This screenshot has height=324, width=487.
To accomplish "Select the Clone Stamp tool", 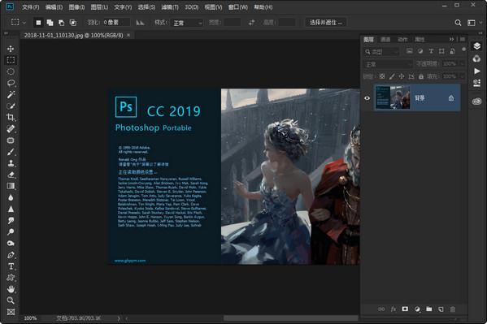I will click(x=11, y=163).
